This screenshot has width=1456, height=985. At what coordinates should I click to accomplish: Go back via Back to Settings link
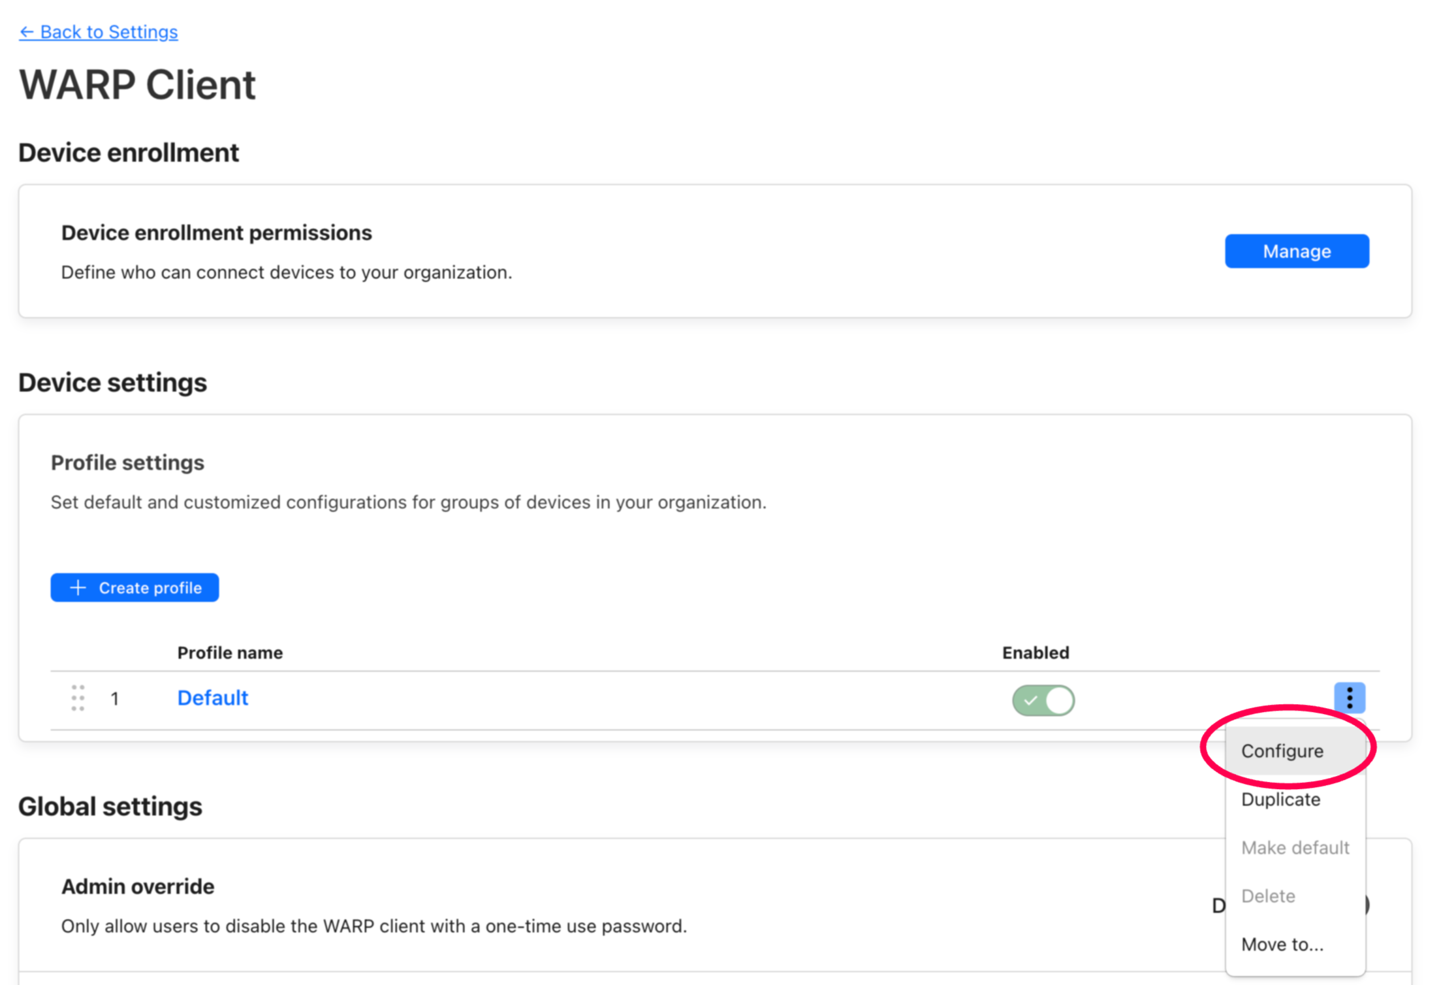99,32
